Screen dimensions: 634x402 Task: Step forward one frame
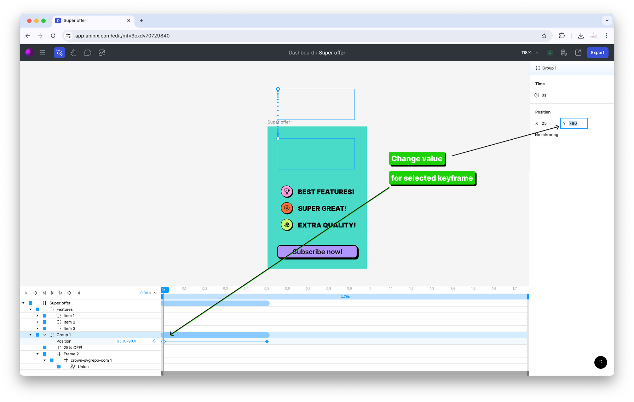(61, 293)
